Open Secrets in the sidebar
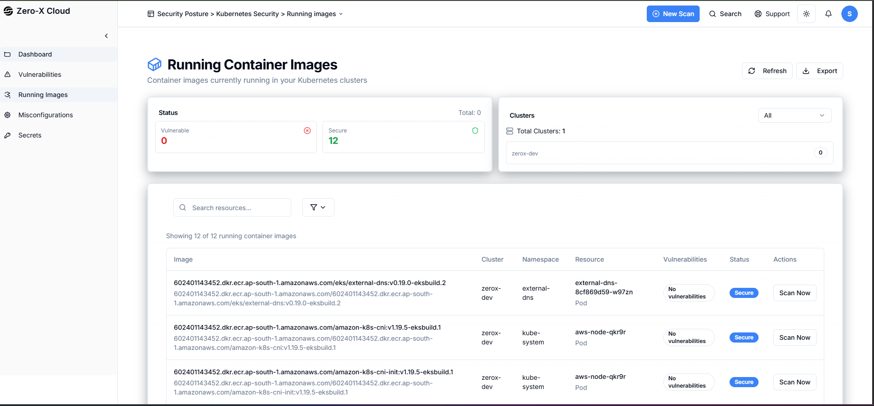 point(58,135)
